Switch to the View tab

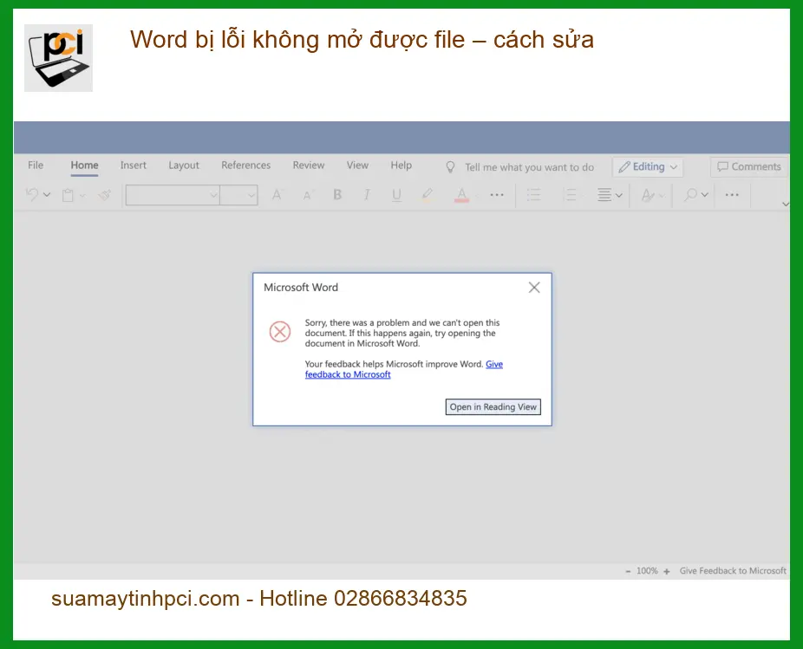[357, 165]
